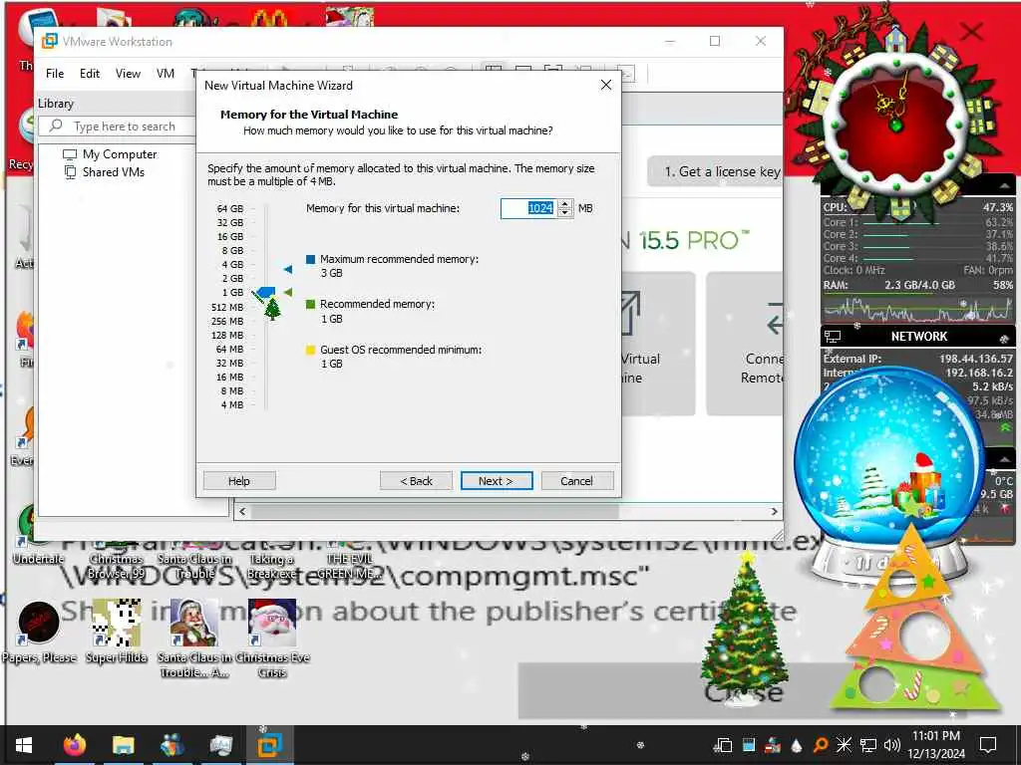Click Cancel in the New VM Wizard
The height and width of the screenshot is (765, 1021).
click(577, 481)
